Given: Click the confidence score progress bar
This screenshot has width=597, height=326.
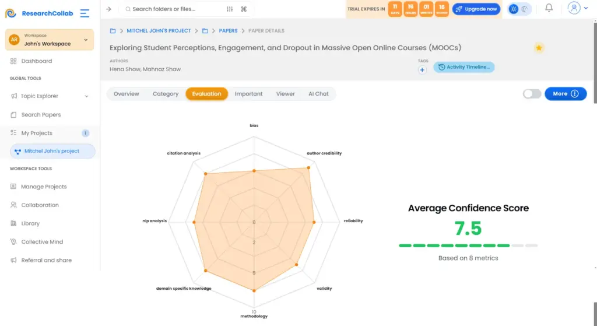Looking at the screenshot, I should 468,246.
